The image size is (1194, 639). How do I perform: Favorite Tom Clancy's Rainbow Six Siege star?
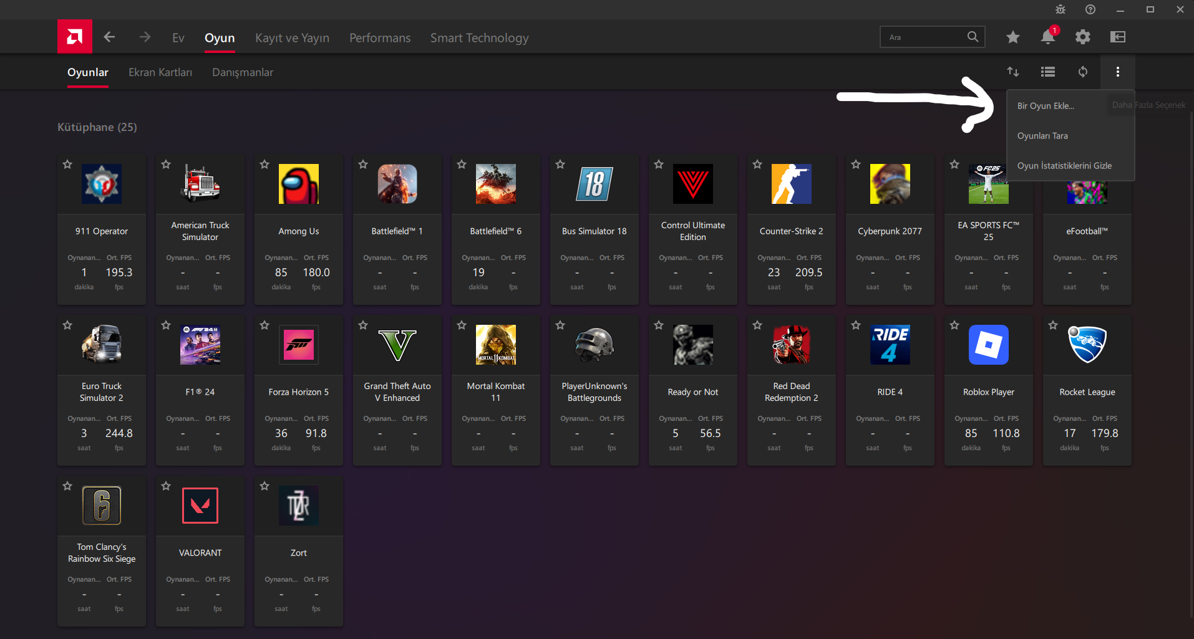pyautogui.click(x=67, y=486)
